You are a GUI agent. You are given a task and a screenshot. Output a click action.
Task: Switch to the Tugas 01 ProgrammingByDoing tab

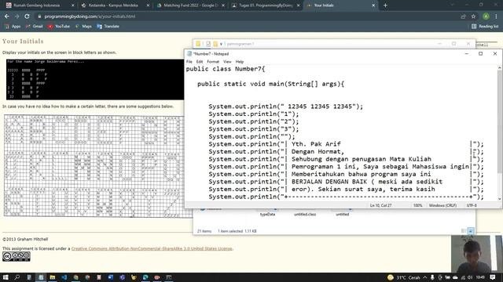point(266,5)
